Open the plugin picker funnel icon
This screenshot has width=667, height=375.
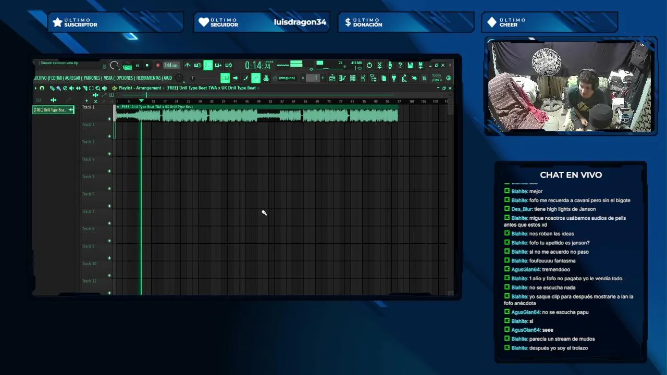point(394,78)
